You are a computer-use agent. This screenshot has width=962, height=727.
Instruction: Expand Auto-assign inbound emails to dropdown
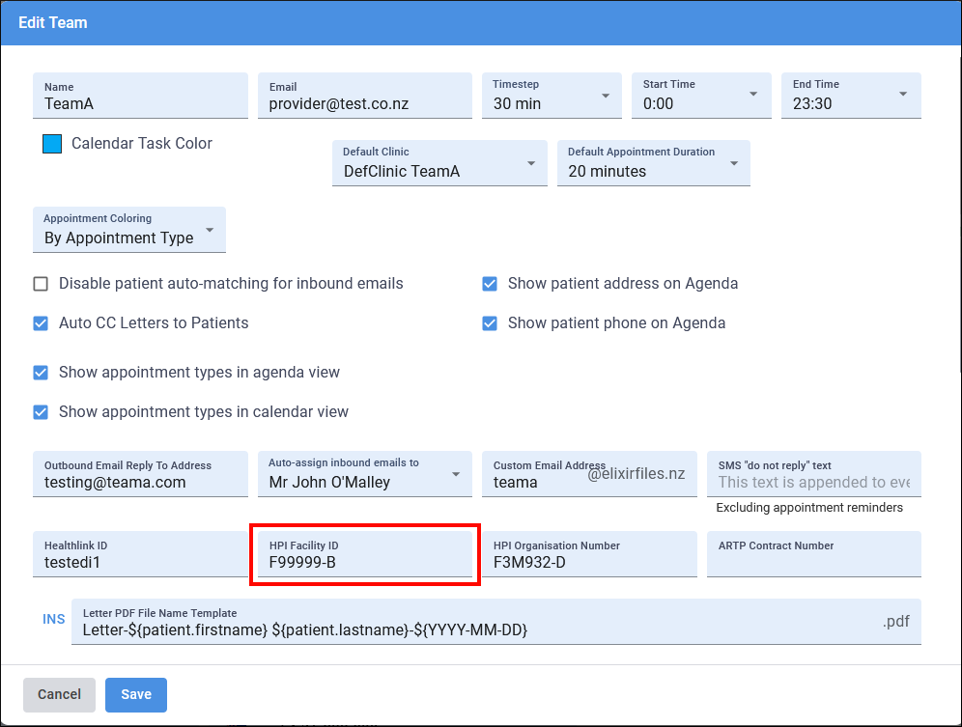pos(364,474)
